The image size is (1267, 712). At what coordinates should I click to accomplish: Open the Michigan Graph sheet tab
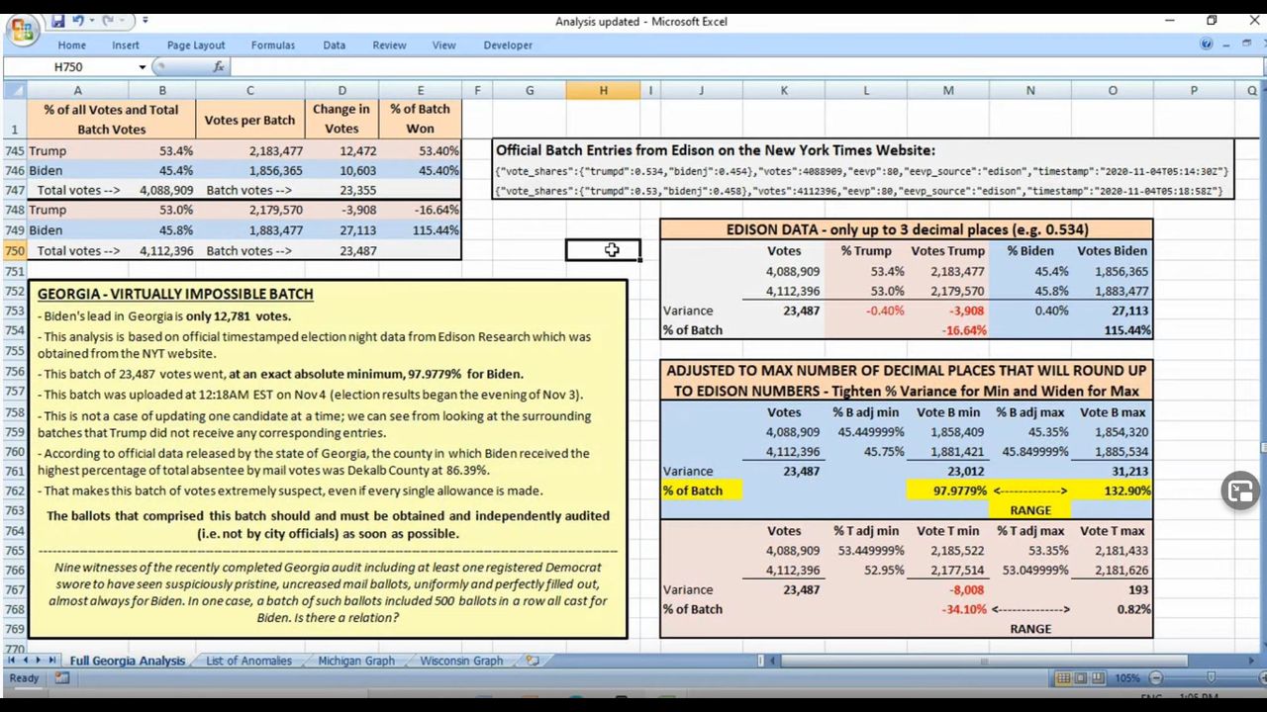[355, 661]
